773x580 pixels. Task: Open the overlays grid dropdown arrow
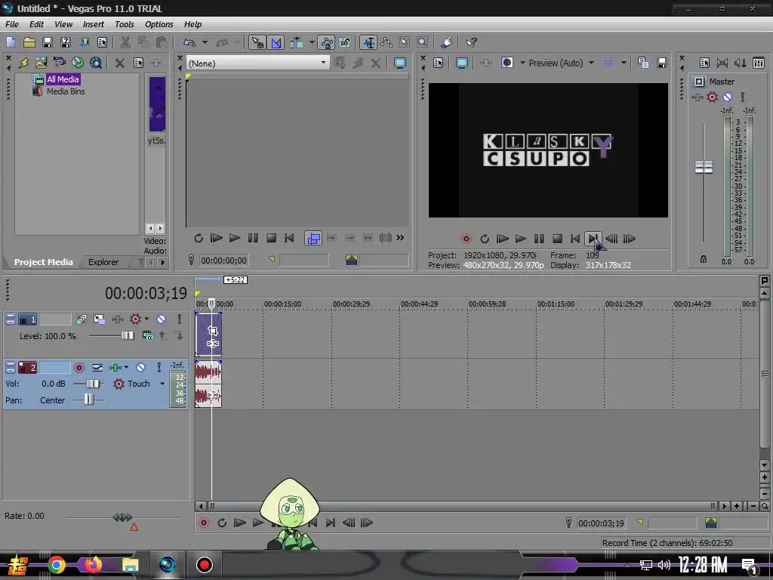pyautogui.click(x=624, y=63)
